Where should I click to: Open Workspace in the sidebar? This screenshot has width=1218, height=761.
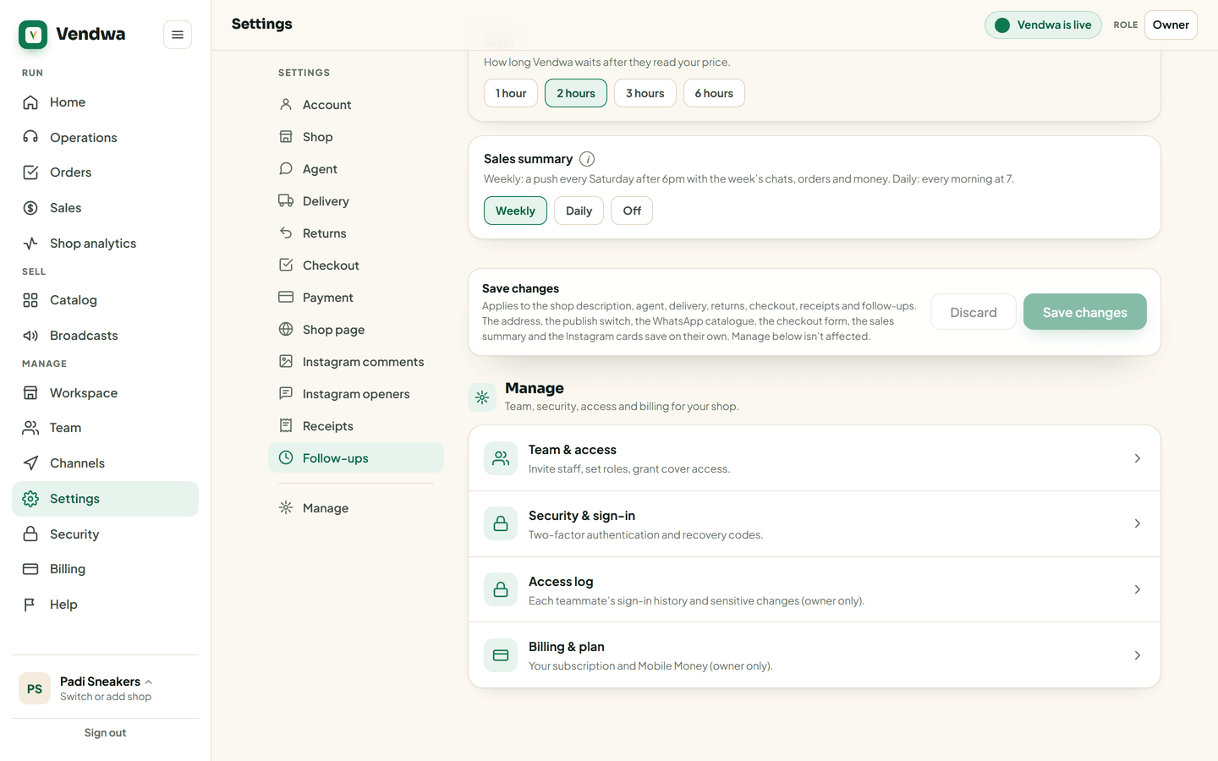click(x=105, y=393)
